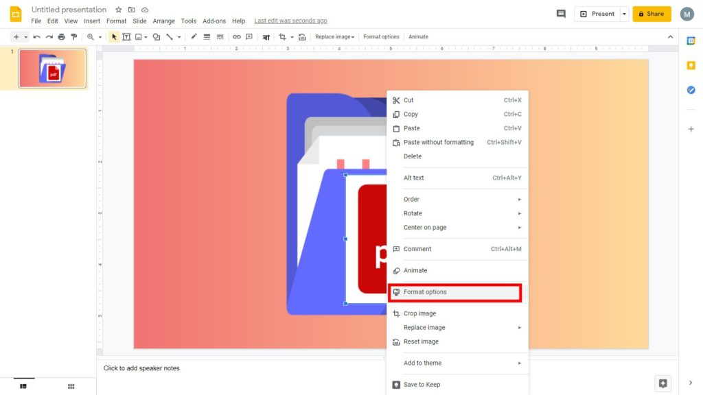The height and width of the screenshot is (395, 703).
Task: Click the Explore button
Action: [662, 383]
